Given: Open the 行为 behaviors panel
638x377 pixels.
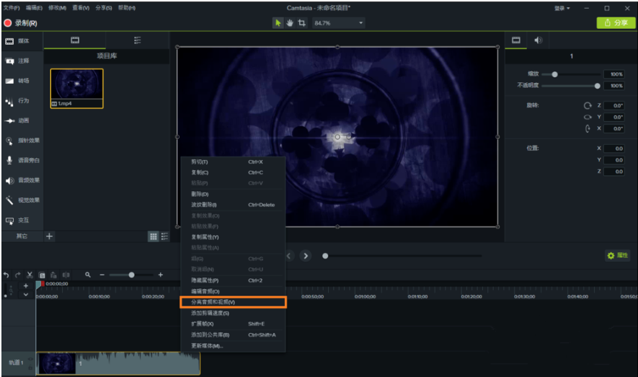Looking at the screenshot, I should click(22, 101).
